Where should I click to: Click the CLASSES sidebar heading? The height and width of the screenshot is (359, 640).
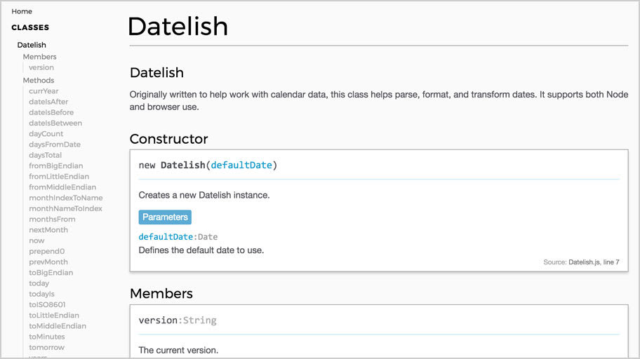pos(30,28)
